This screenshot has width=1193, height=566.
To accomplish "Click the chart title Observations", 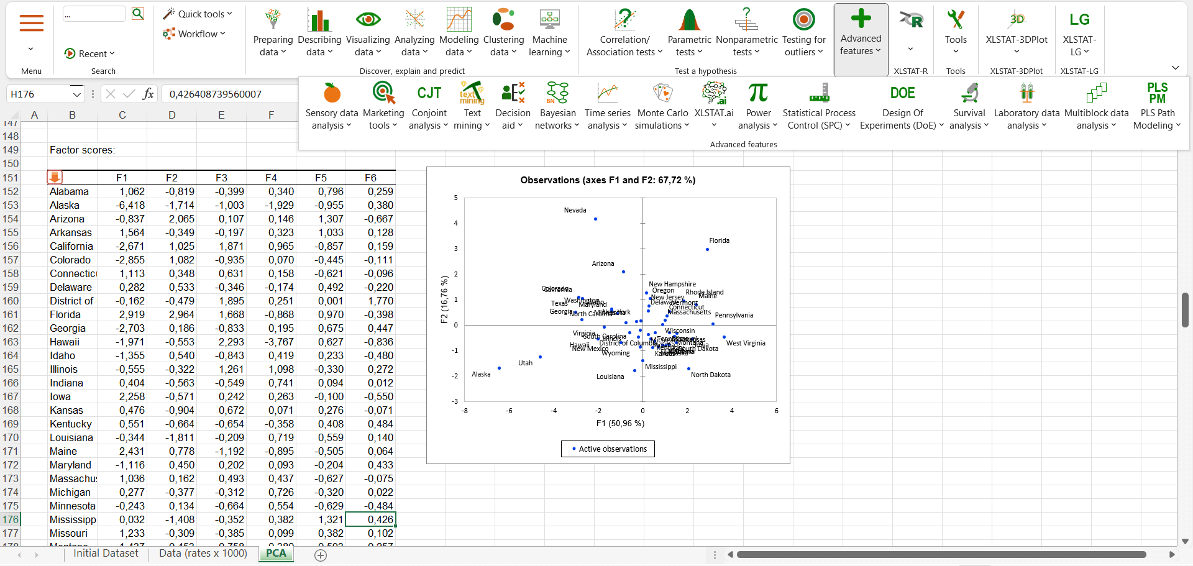I will point(608,180).
